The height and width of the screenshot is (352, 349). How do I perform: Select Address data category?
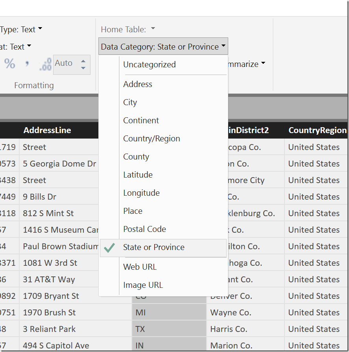point(163,84)
